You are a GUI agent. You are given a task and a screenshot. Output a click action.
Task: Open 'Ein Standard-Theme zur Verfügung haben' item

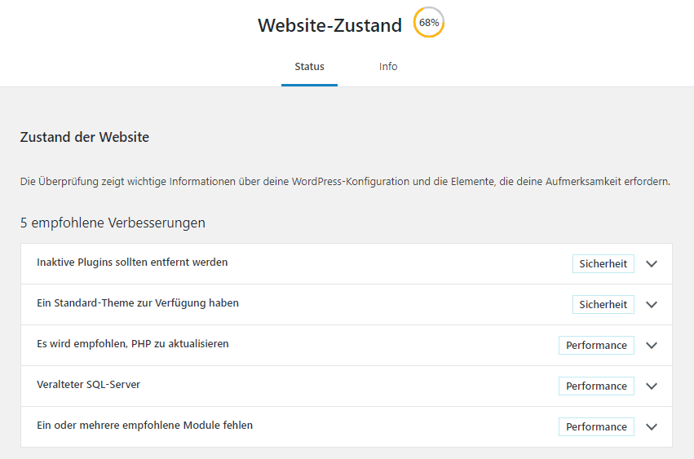(138, 303)
